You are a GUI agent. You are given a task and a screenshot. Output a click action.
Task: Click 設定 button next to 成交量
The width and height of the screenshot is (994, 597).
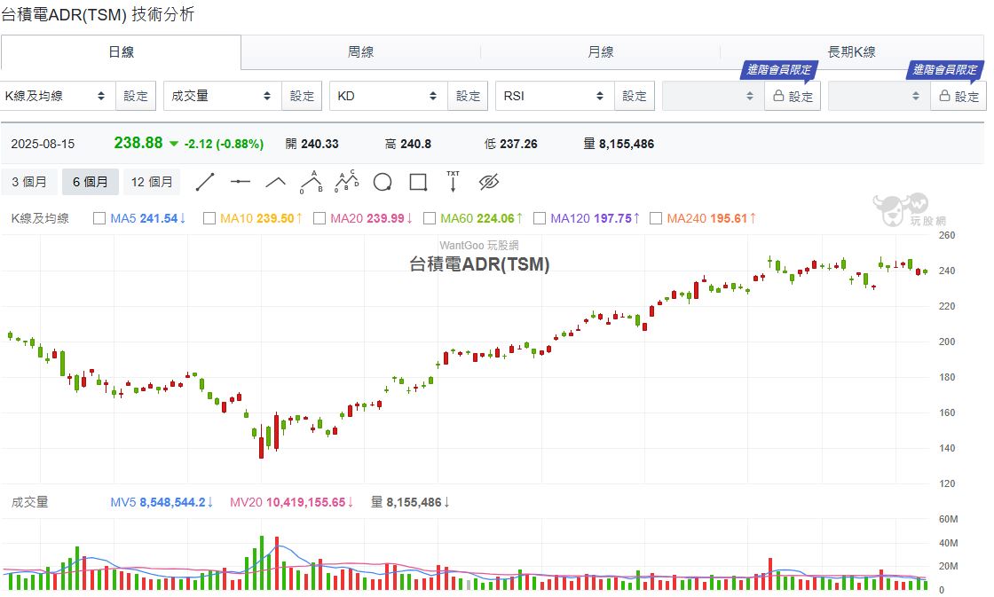(303, 96)
